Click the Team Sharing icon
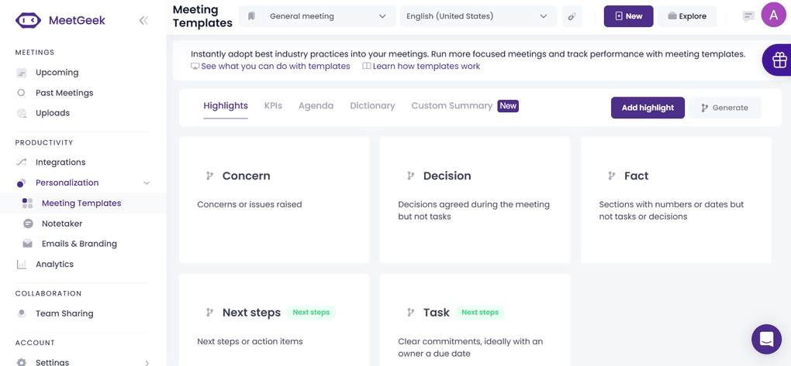Viewport: 791px width, 366px height. [22, 313]
